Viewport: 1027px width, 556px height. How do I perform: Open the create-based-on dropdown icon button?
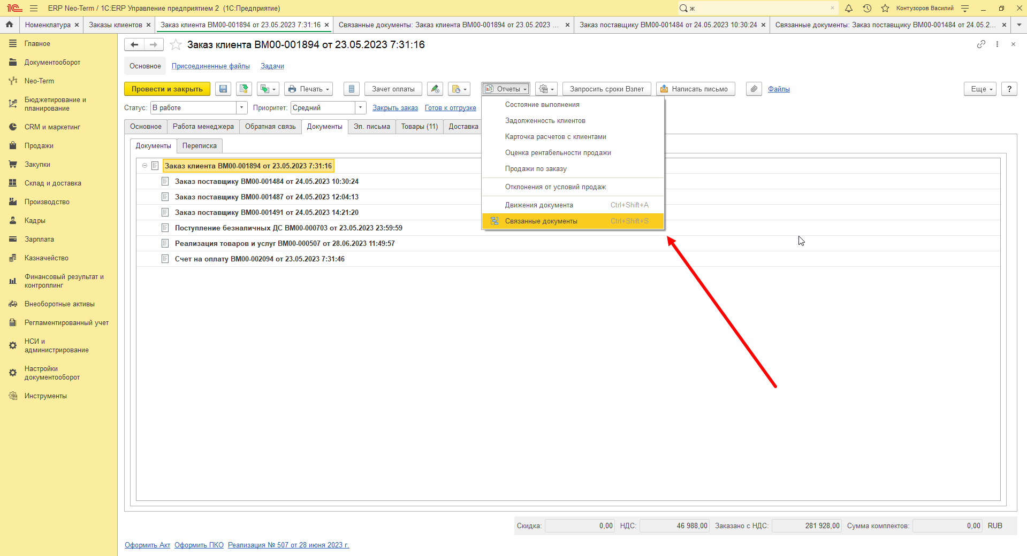268,89
